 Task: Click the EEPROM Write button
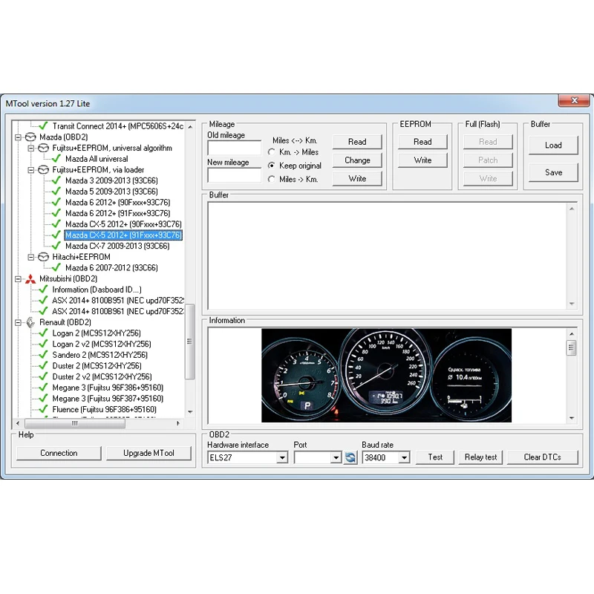pos(422,160)
